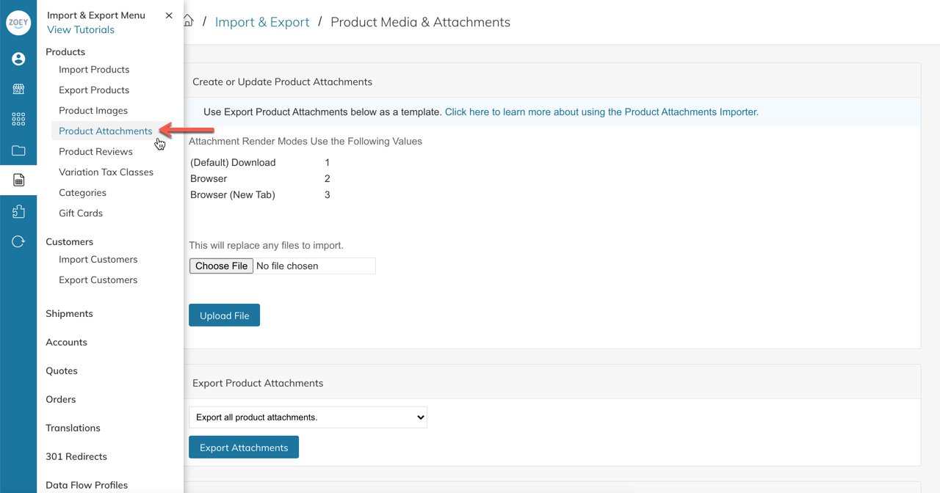
Task: Open the storefront sidebar icon
Action: [x=18, y=89]
